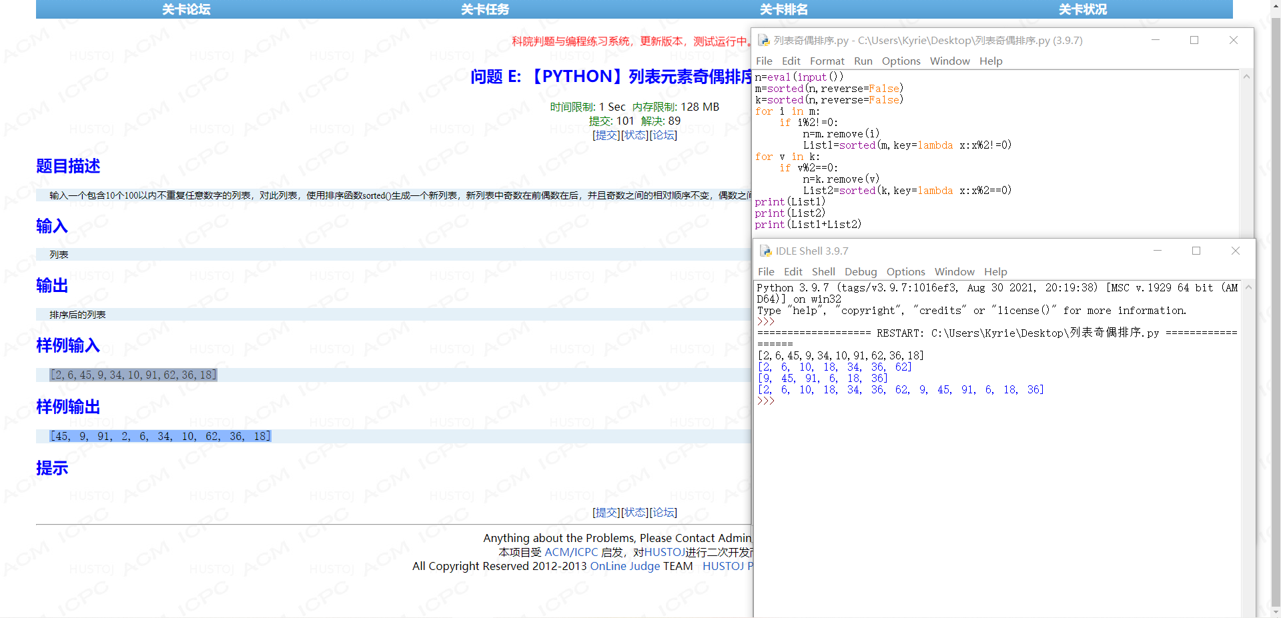
Task: Open Help menu in the editor window
Action: pyautogui.click(x=991, y=61)
